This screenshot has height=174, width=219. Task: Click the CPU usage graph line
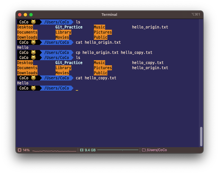click(x=54, y=151)
